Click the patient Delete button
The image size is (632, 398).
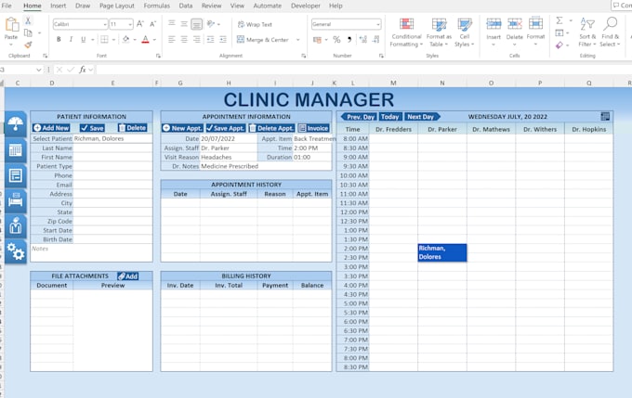[x=133, y=128]
